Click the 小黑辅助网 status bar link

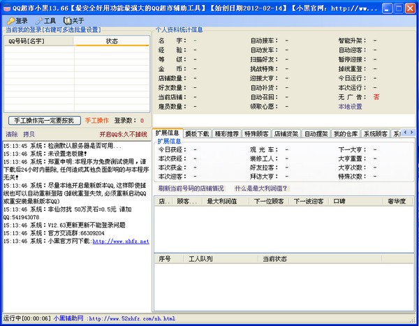pos(68,318)
